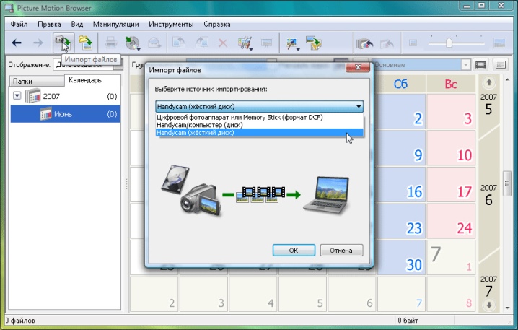
Task: Click the email send toolbar icon
Action: tap(154, 43)
